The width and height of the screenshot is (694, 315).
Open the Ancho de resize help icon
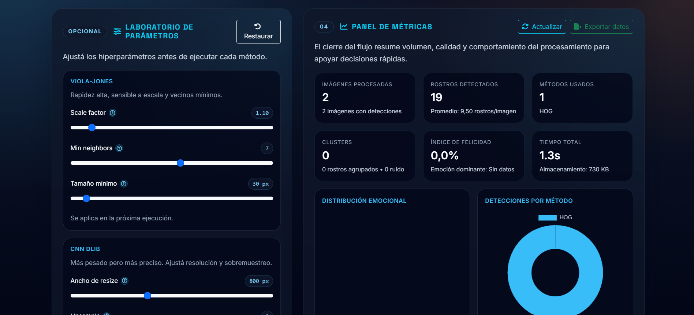click(x=125, y=281)
